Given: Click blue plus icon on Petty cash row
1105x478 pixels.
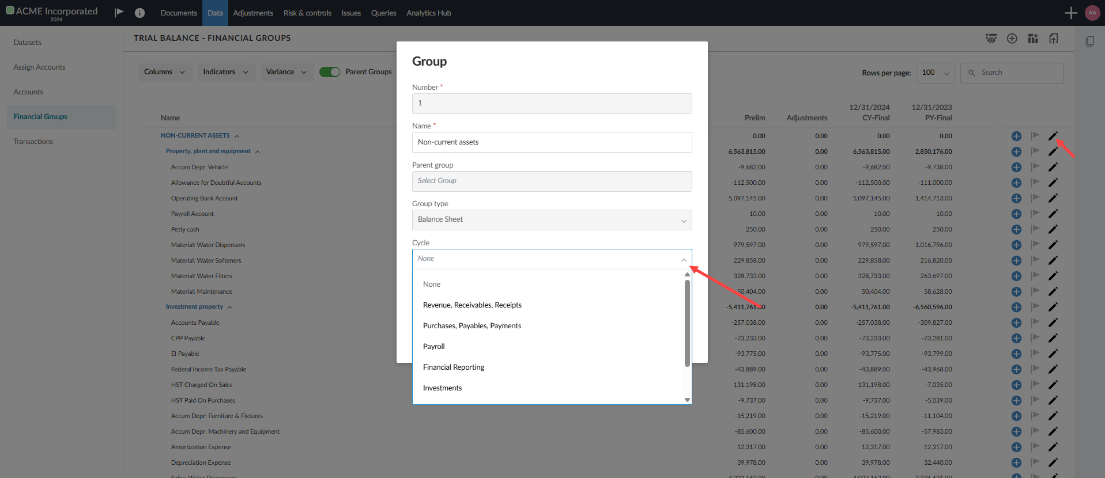Looking at the screenshot, I should pos(1016,229).
